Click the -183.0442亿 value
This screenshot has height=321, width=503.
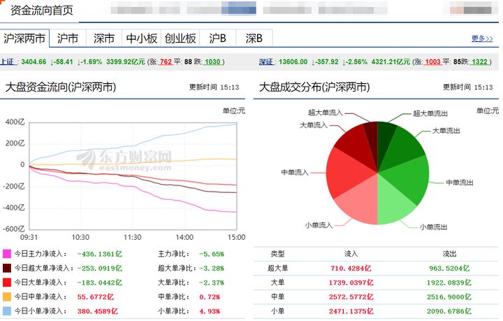tap(99, 283)
